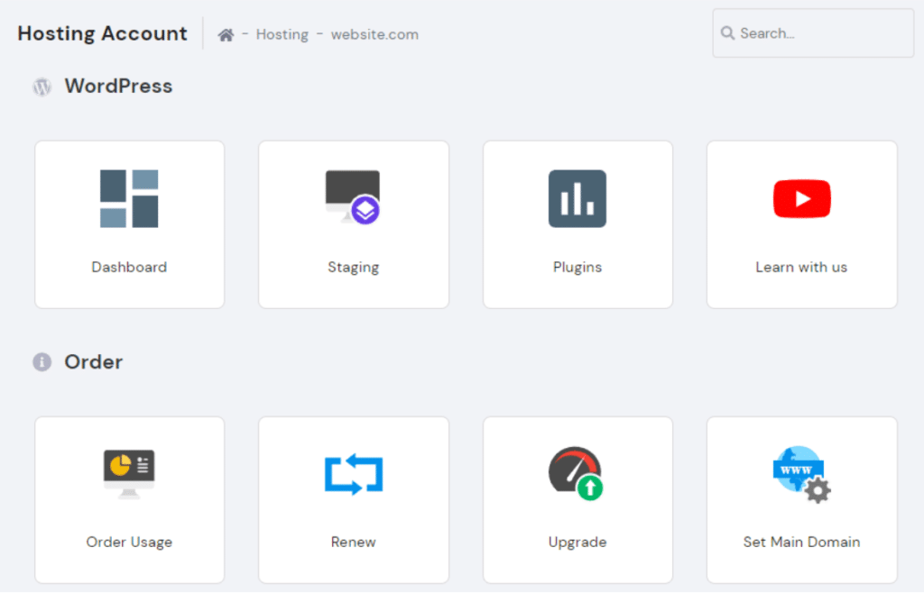Open the Order Usage monitor icon

pyautogui.click(x=129, y=474)
